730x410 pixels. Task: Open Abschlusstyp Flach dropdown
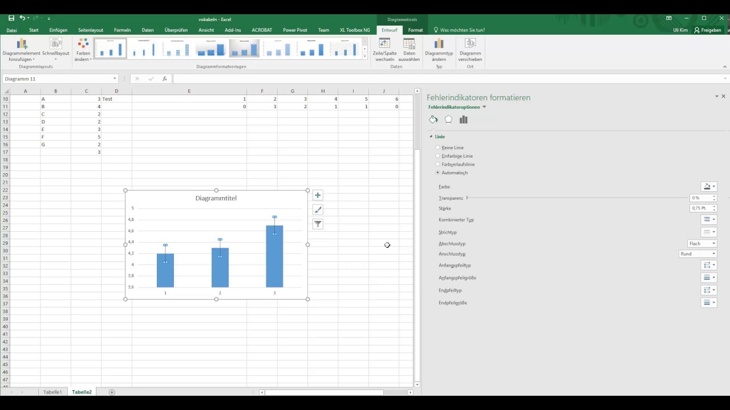701,244
